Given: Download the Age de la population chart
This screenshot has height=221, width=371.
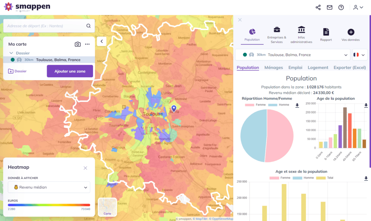Looking at the screenshot, I should (366, 105).
